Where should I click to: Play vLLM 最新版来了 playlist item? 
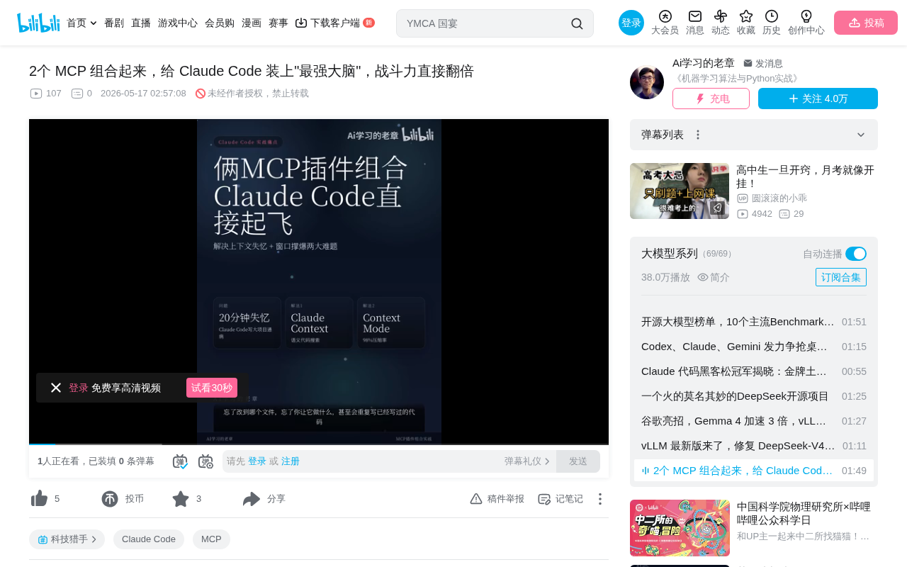point(754,446)
